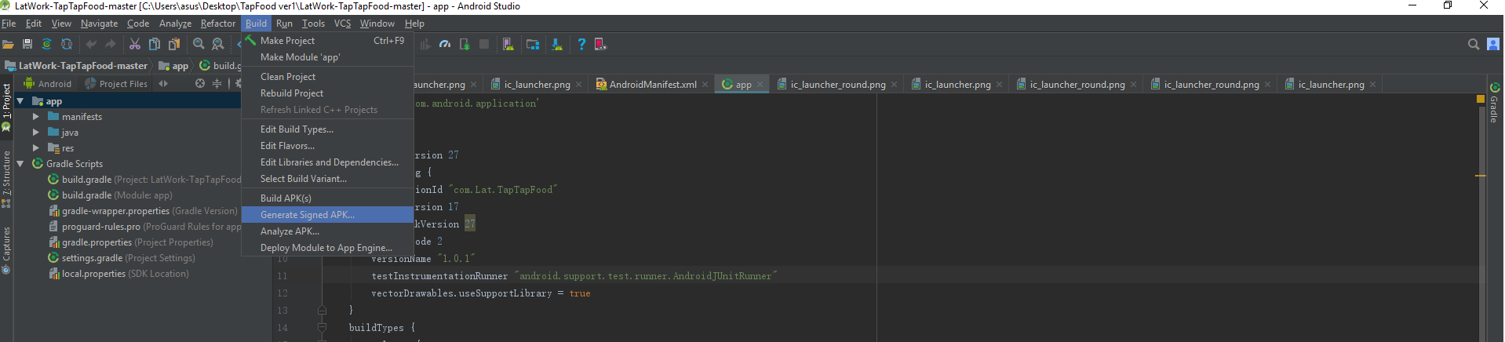1505x342 pixels.
Task: Click the Redo arrow icon
Action: [x=110, y=45]
